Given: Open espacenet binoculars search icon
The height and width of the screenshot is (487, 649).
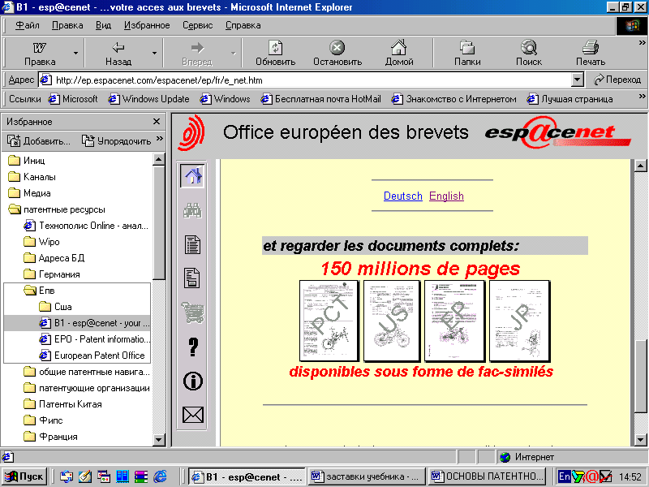Looking at the screenshot, I should point(192,210).
